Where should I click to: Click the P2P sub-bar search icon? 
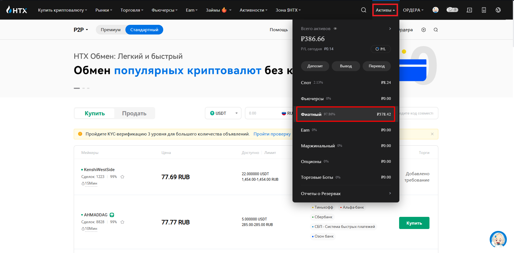tap(436, 30)
